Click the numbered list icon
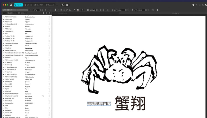Screen dimensions: 207x118 click(103, 10)
